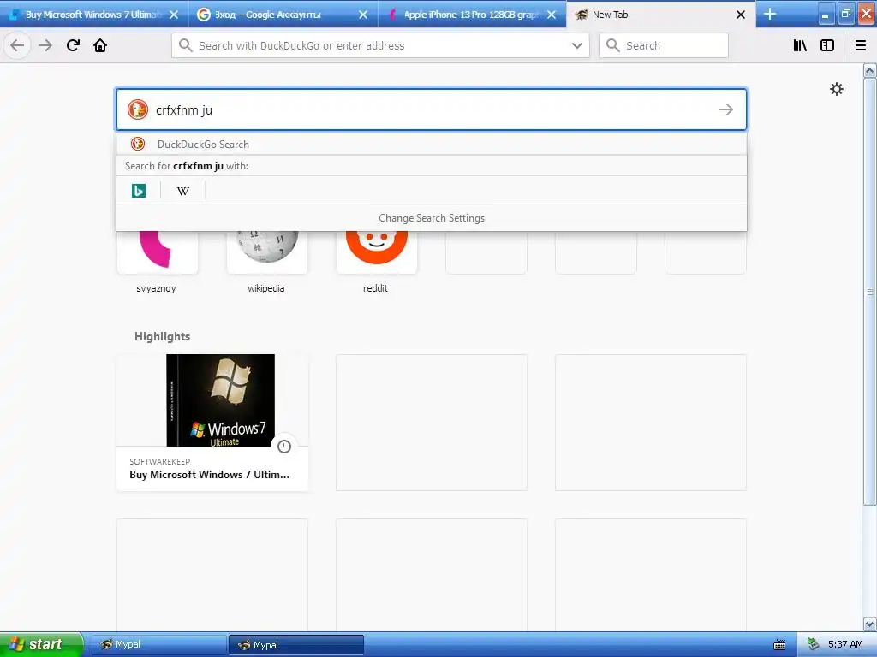The image size is (877, 657).
Task: Switch to first Mypal taskbar window
Action: (x=158, y=645)
